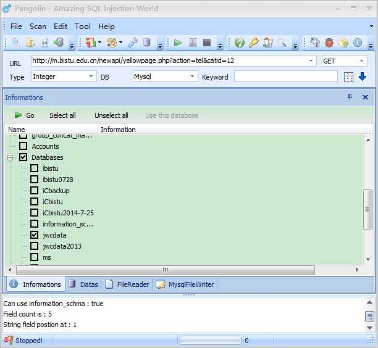Check the iCbistu2014-7-25 checkbox
The height and width of the screenshot is (348, 378).
(34, 212)
